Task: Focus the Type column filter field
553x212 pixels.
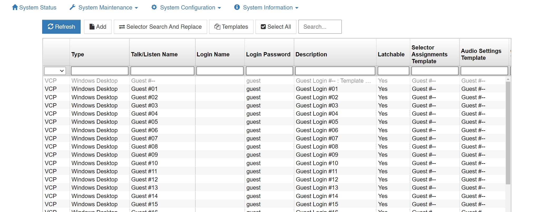Action: pos(100,71)
